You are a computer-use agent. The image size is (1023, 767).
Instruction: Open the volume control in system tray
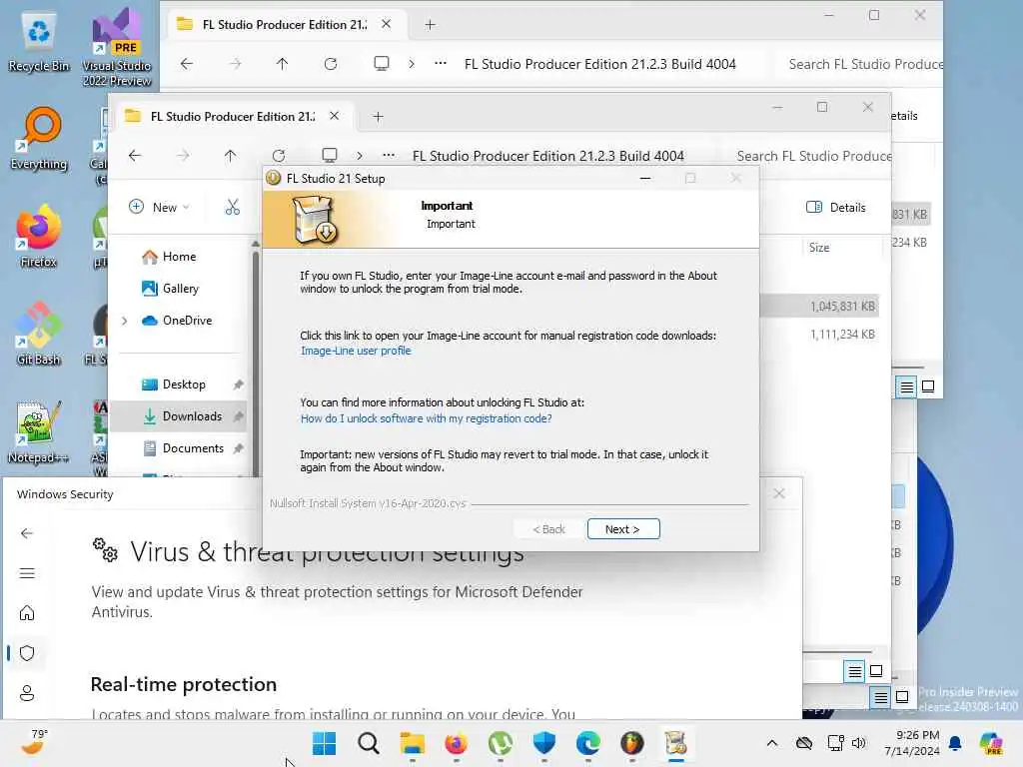[x=859, y=743]
